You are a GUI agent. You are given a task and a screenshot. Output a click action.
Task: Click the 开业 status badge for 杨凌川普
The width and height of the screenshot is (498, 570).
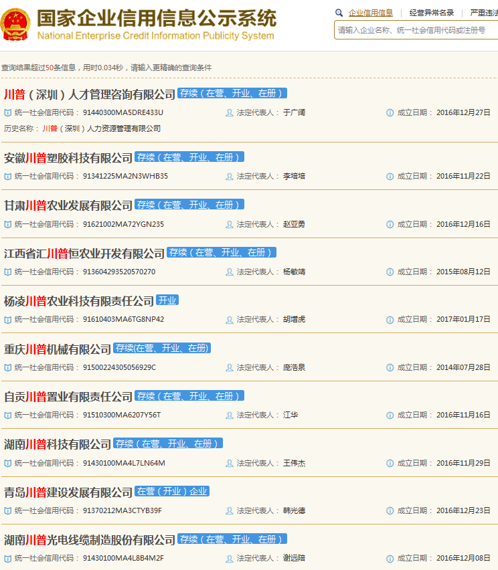[x=167, y=300]
